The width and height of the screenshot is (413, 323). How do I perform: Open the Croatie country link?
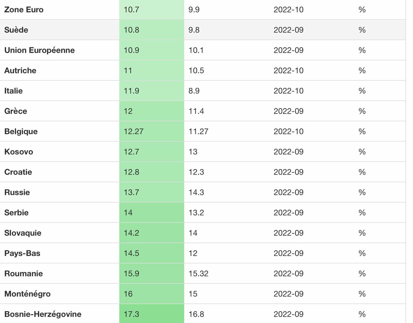18,172
